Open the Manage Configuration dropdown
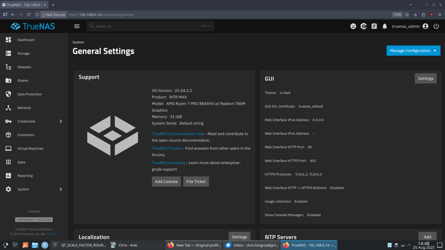This screenshot has height=250, width=445. [x=414, y=51]
